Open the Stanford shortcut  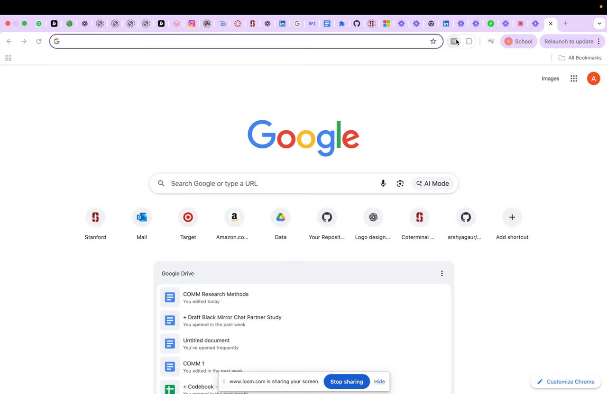pos(95,224)
